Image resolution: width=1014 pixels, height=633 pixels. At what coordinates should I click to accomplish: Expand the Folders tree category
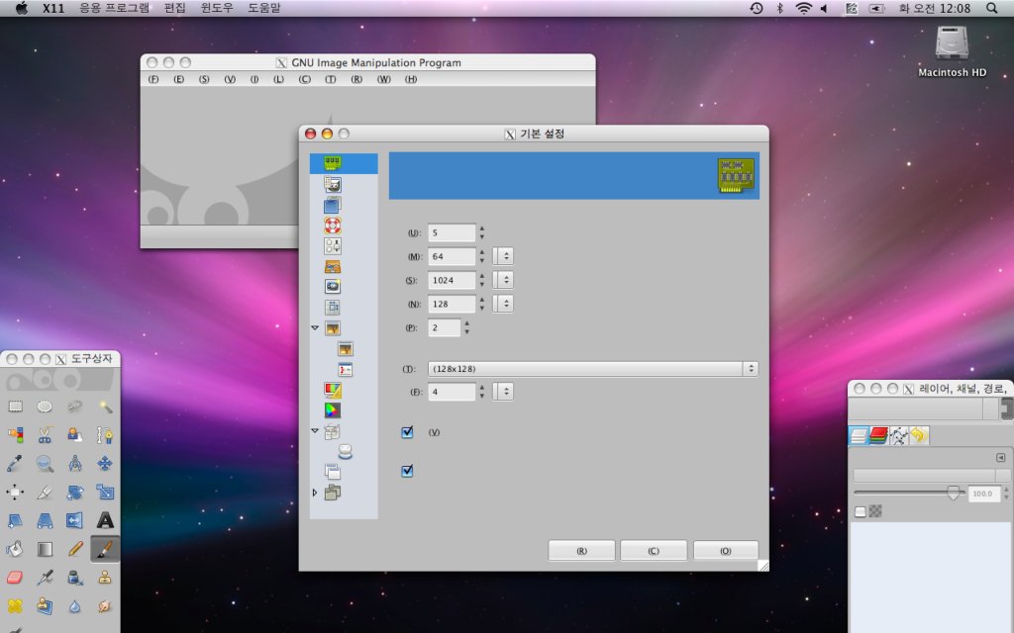[x=315, y=493]
